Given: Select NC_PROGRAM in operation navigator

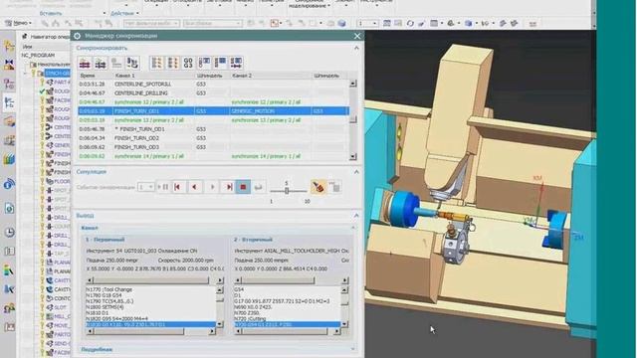Looking at the screenshot, I should coord(38,56).
